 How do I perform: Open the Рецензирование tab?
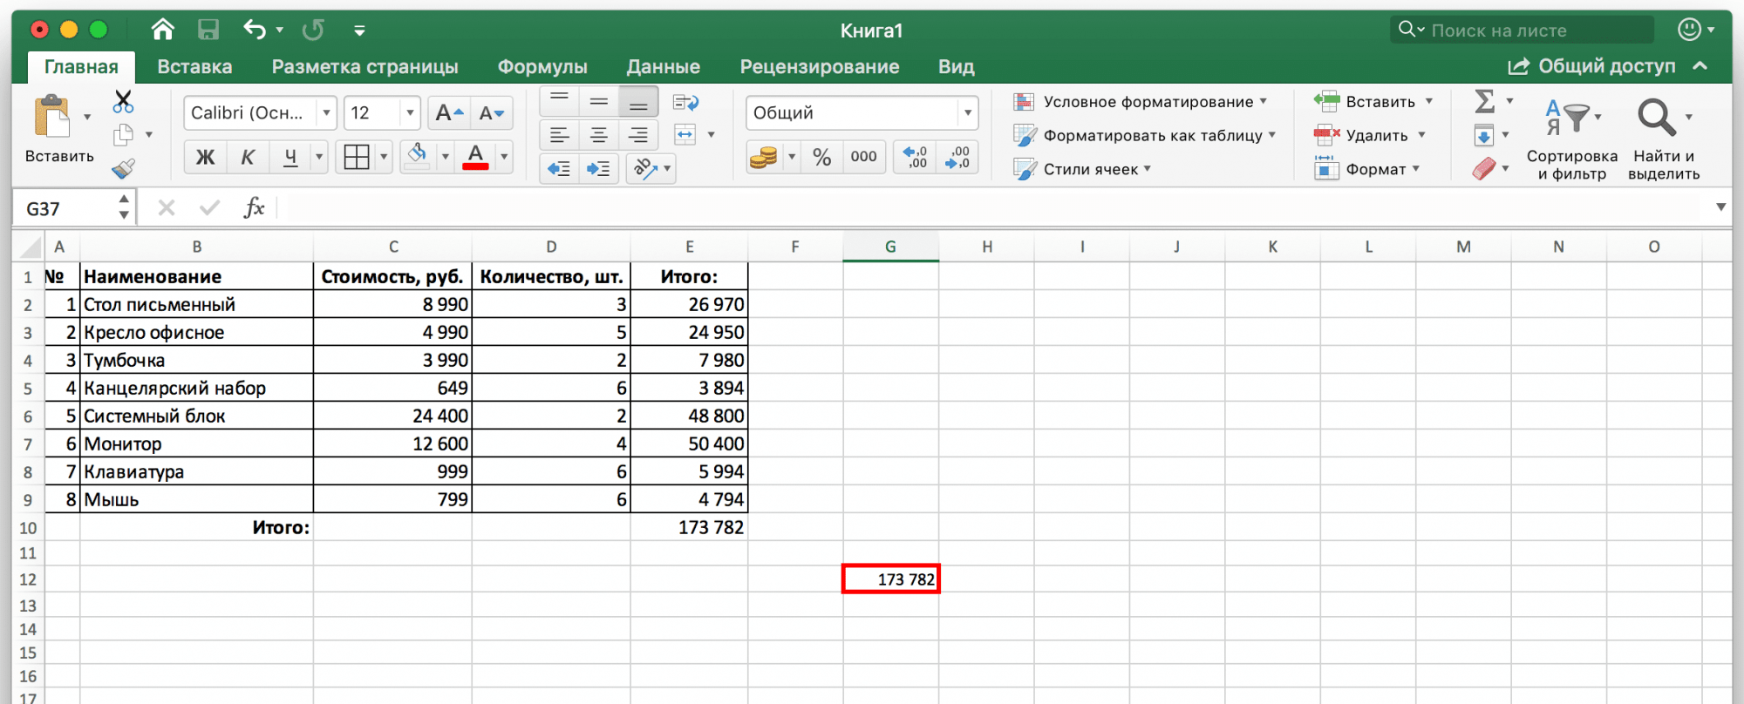point(820,67)
